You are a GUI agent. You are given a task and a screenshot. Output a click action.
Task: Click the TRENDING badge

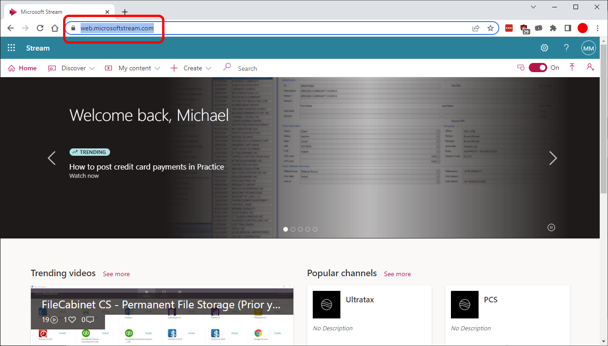90,152
